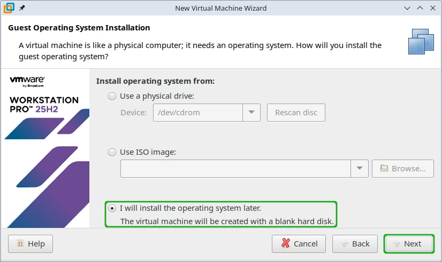442x262 pixels.
Task: Select "I will install the operating system later"
Action: tap(112, 208)
